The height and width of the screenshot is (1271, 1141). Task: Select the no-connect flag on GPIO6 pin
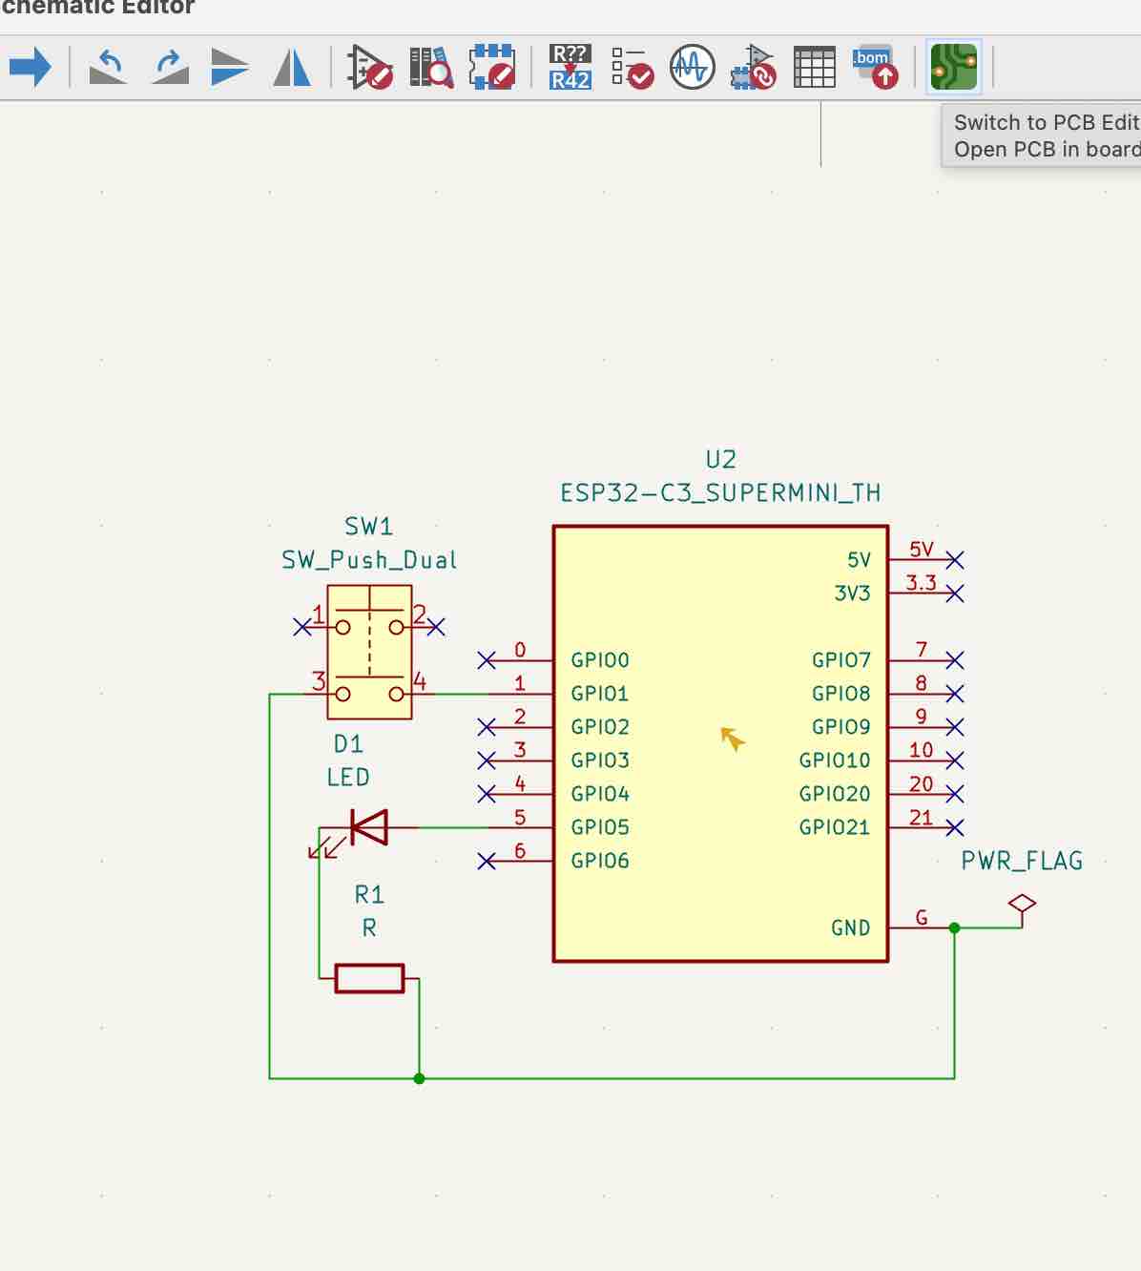(x=487, y=862)
